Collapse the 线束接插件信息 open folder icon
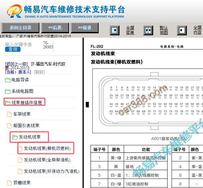 (x=8, y=103)
